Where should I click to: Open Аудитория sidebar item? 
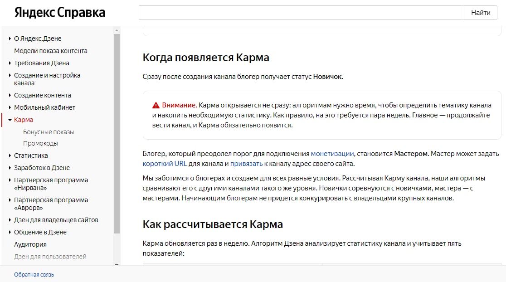(30, 244)
